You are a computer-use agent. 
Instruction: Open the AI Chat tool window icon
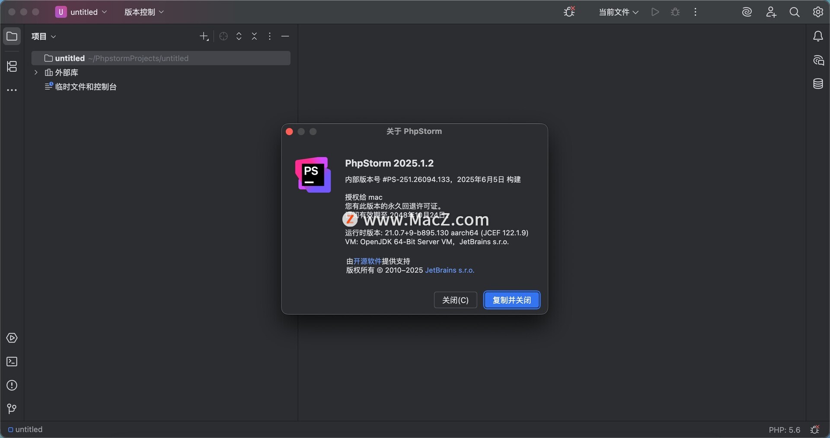(818, 60)
